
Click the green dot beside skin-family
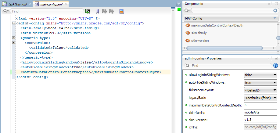coord(186,112)
